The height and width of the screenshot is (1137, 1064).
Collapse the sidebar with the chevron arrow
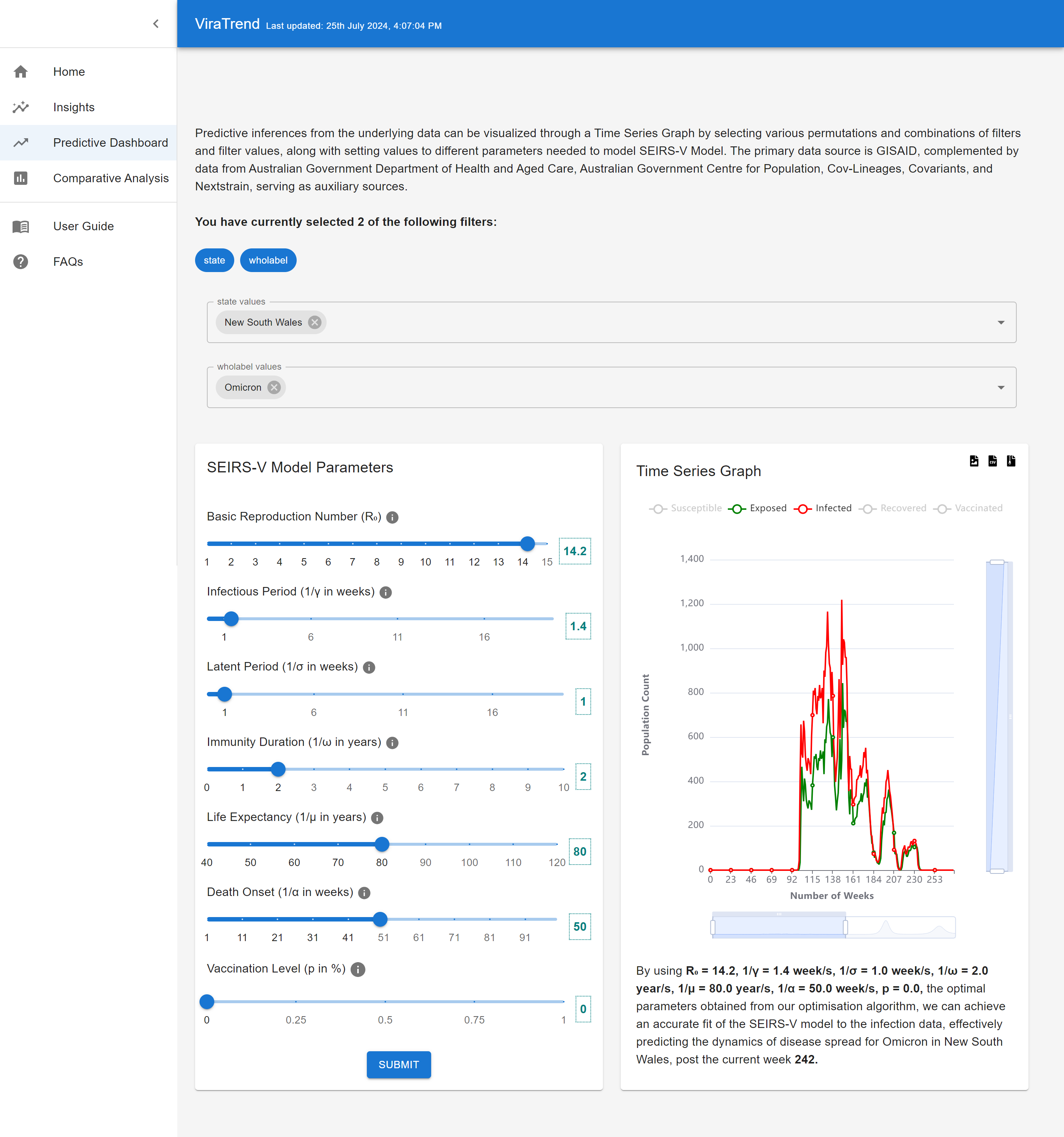point(156,23)
